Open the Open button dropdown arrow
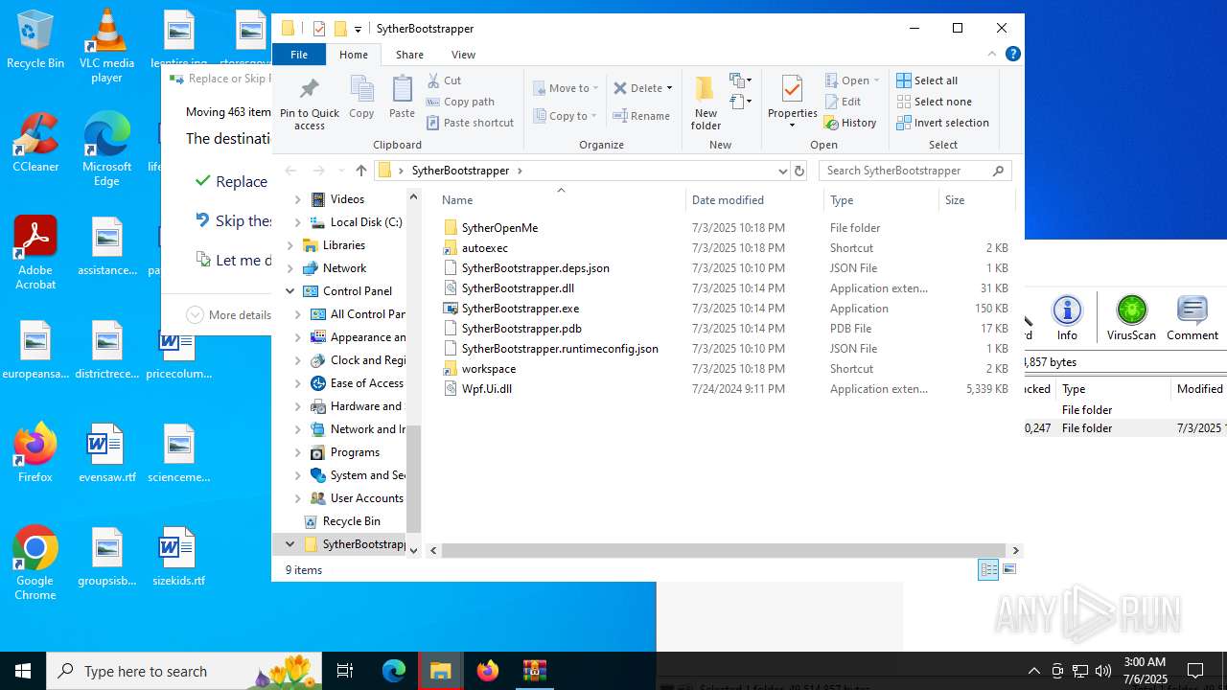The image size is (1227, 690). [x=876, y=80]
